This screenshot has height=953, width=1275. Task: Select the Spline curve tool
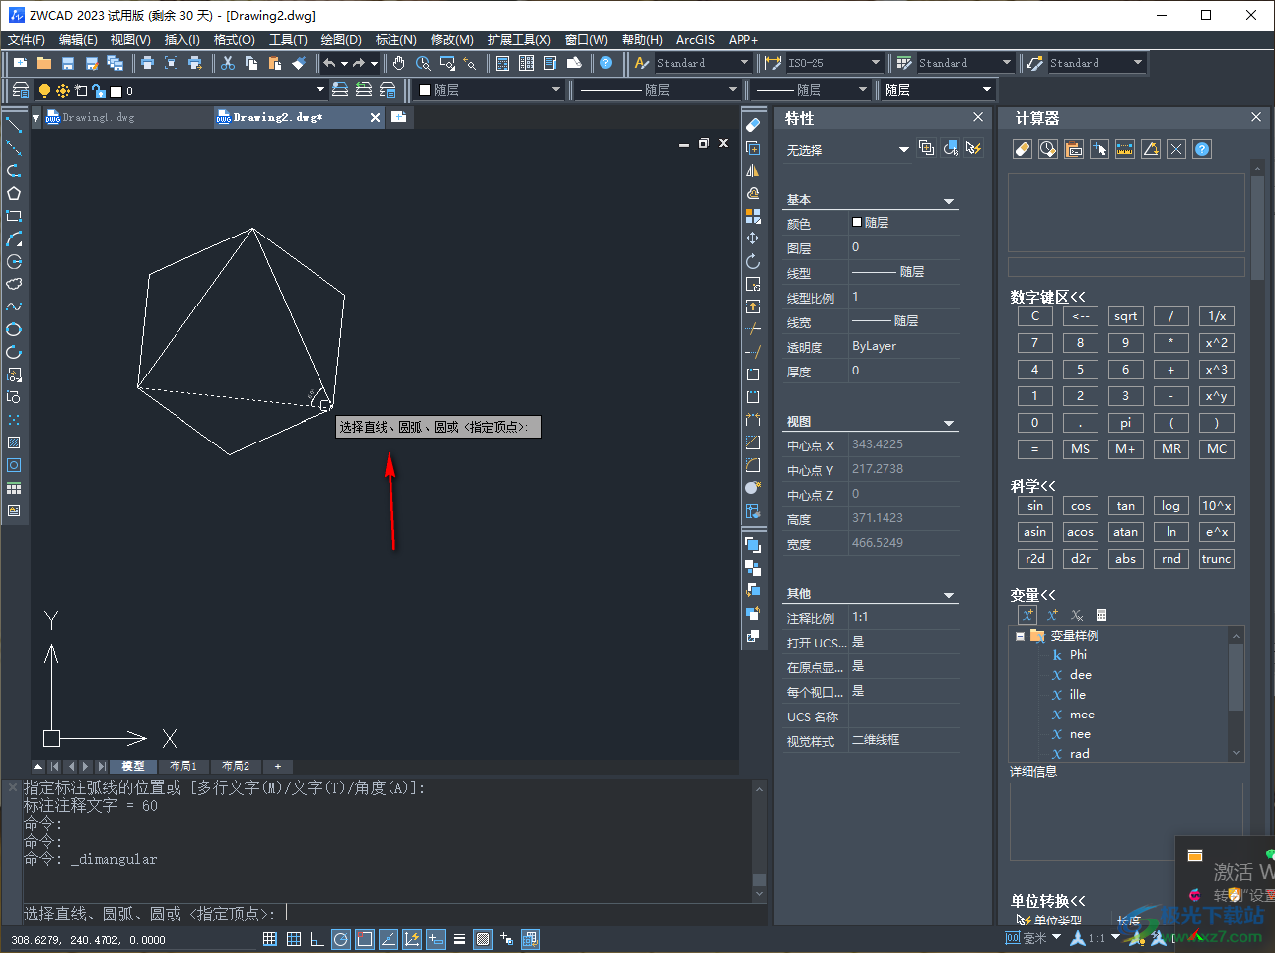coord(14,306)
